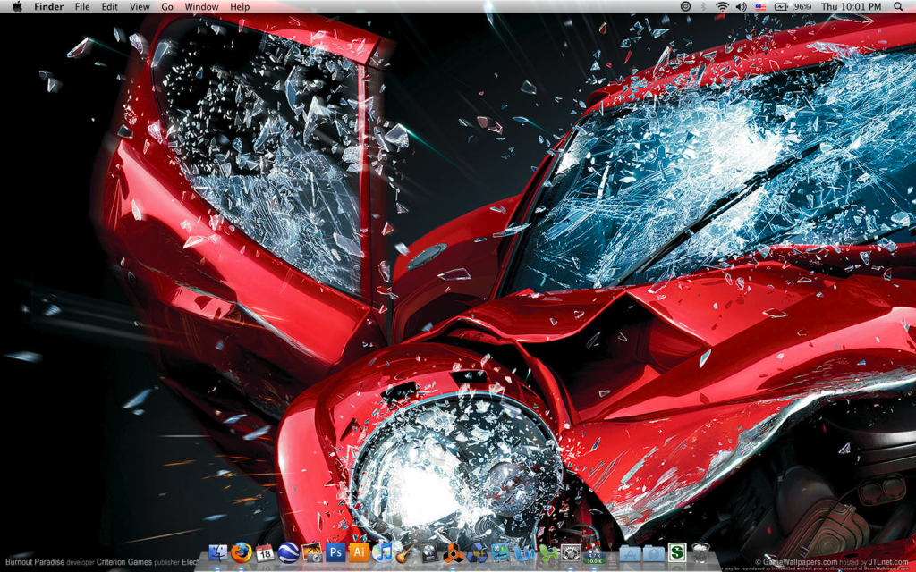Open the Logic metallic disc icon
Image resolution: width=916 pixels, height=572 pixels.
point(429,552)
